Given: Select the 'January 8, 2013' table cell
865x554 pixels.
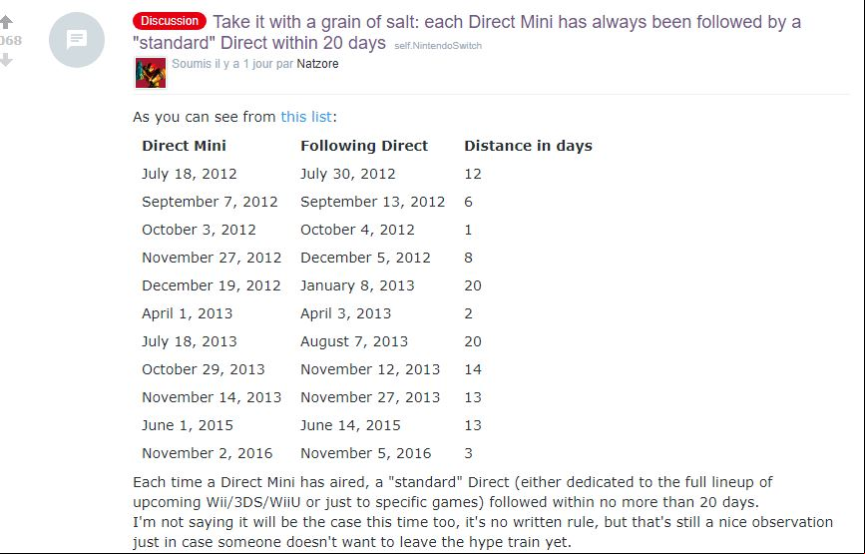Looking at the screenshot, I should coord(357,285).
